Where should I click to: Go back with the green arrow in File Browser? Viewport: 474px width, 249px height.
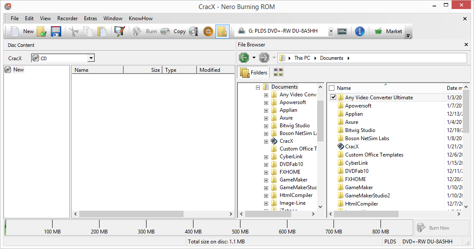pos(244,58)
